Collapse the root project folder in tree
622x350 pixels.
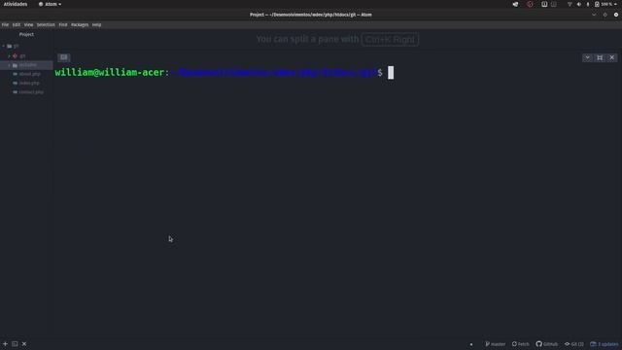coord(4,46)
